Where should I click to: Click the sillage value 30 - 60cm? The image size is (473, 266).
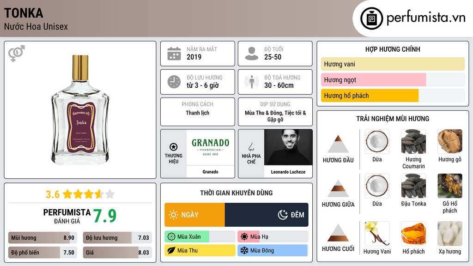(279, 85)
